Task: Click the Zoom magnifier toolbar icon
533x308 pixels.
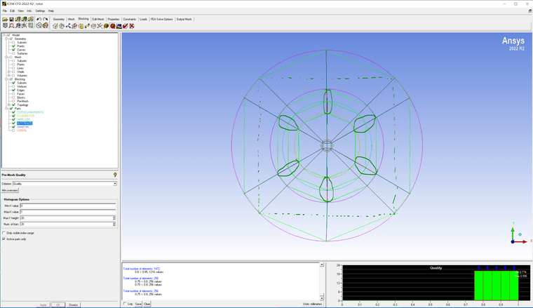Action: (x=11, y=26)
